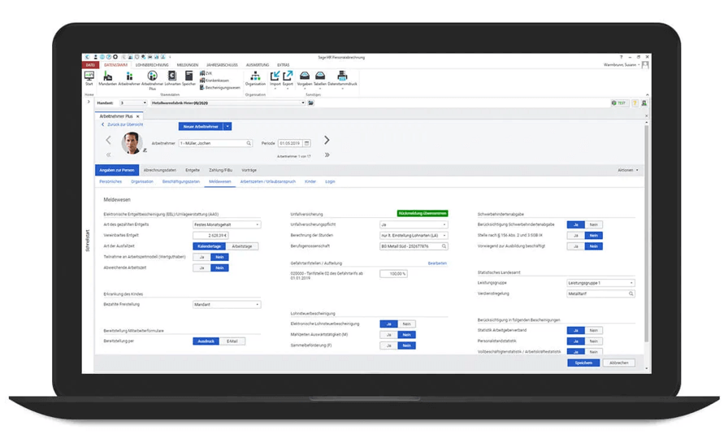Open ZVK in the ribbon
The image size is (728, 439).
(x=206, y=73)
